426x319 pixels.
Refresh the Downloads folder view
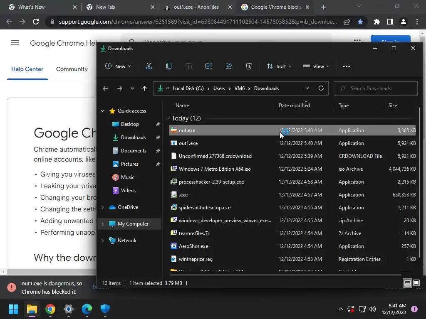[x=321, y=88]
